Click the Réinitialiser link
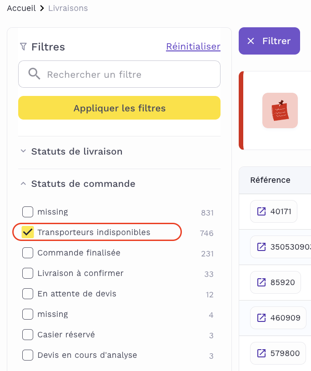 click(x=193, y=46)
